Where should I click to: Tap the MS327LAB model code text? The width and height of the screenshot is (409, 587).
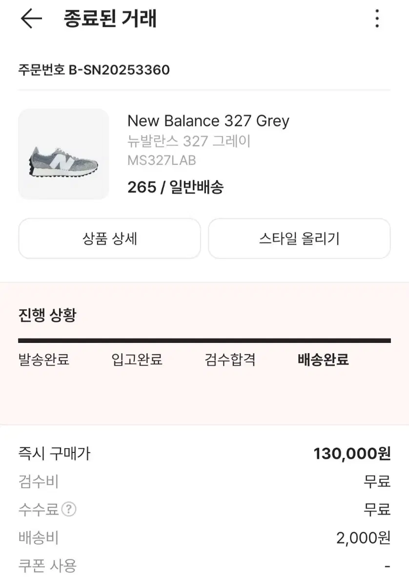point(162,160)
